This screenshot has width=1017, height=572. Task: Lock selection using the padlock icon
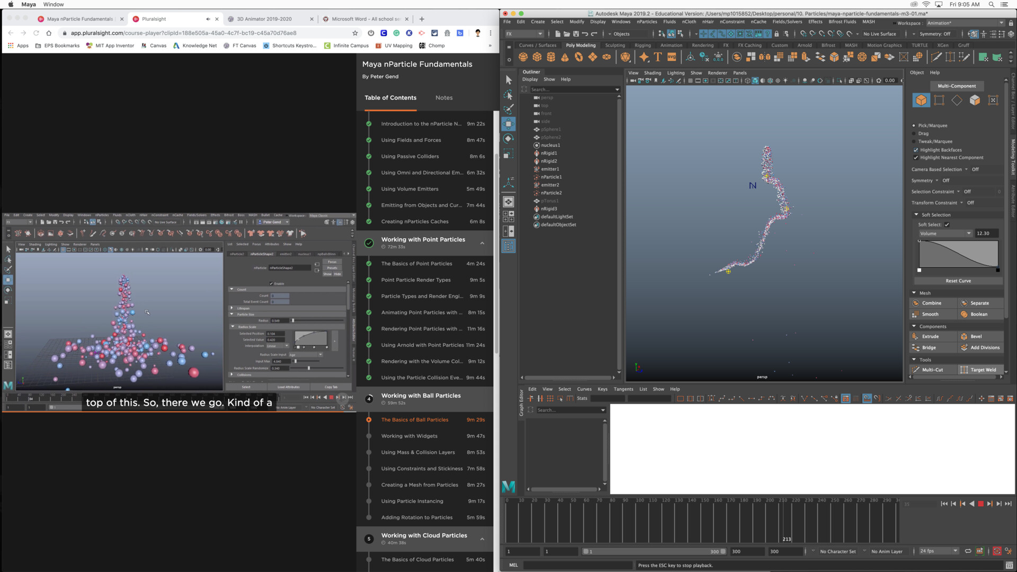[777, 34]
